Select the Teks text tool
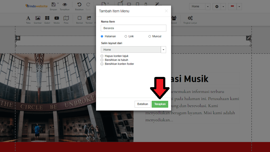The height and width of the screenshot is (152, 270). 28,18
